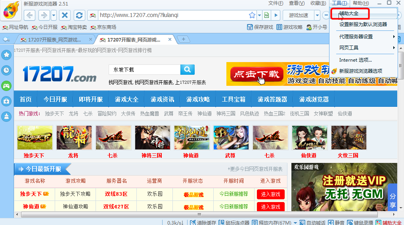This screenshot has width=404, height=225.
Task: Click the page screenshot icon in address bar
Action: coord(267,15)
